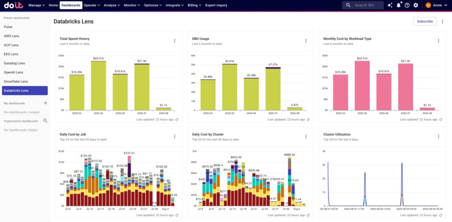
Task: Click the Subscribe button
Action: 425,21
